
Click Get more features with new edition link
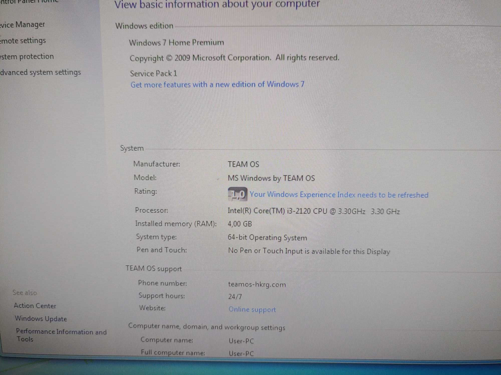click(x=217, y=84)
